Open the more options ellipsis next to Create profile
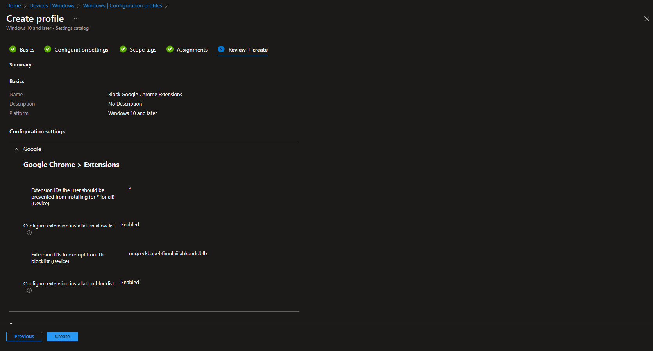653x351 pixels. coord(76,19)
